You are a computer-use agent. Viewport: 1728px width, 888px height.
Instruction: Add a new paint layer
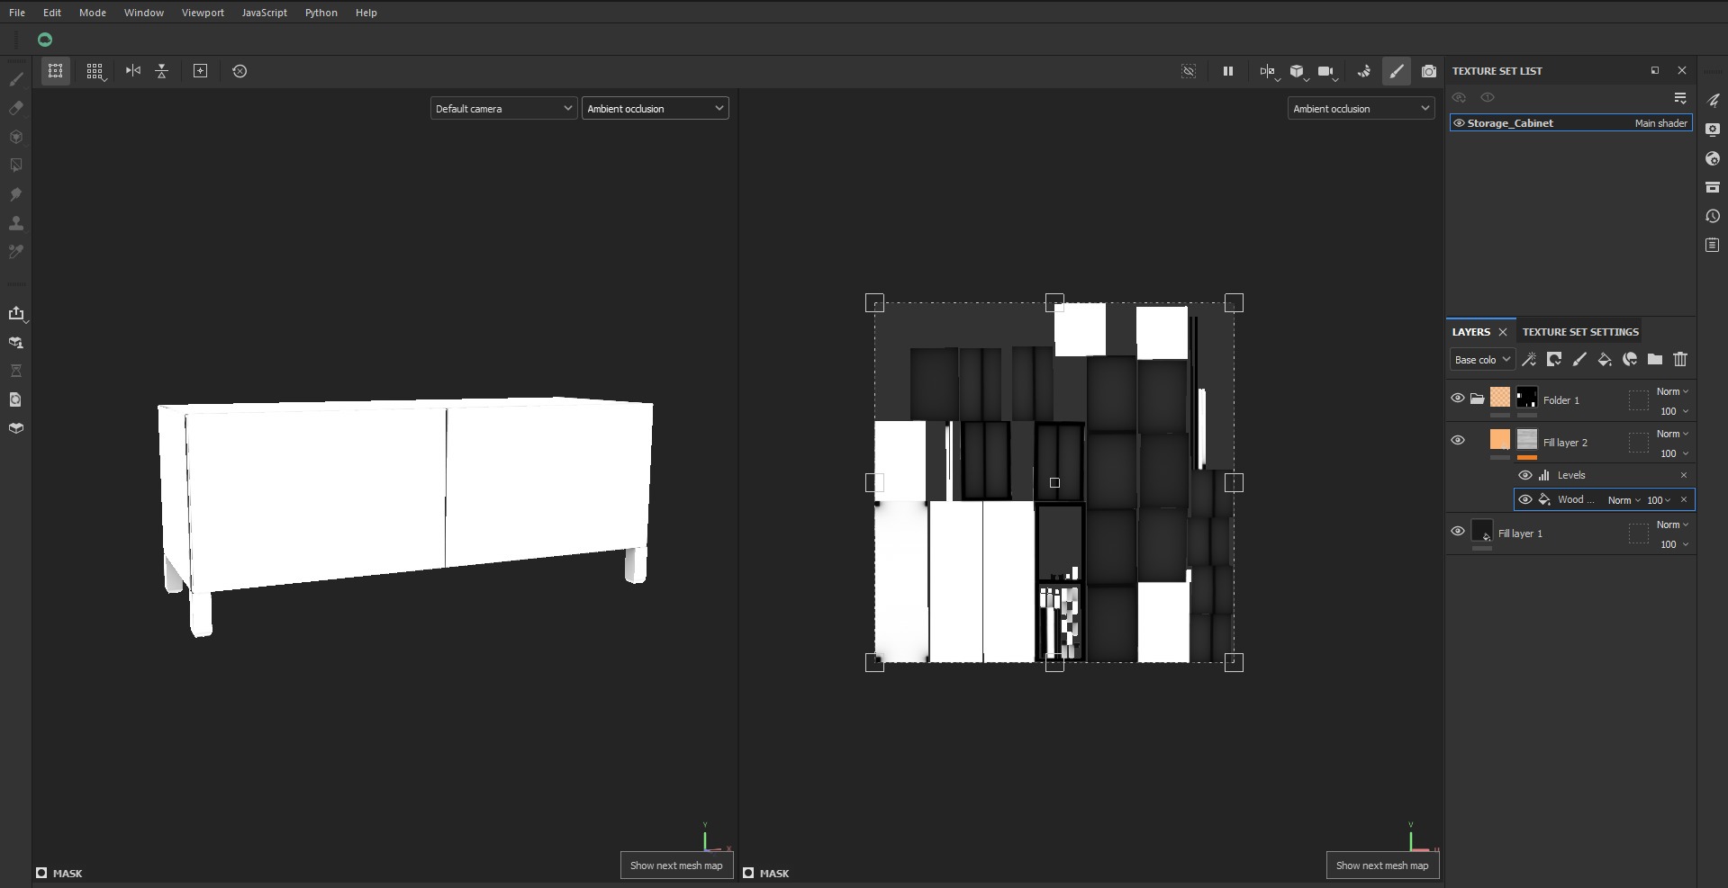click(1579, 360)
